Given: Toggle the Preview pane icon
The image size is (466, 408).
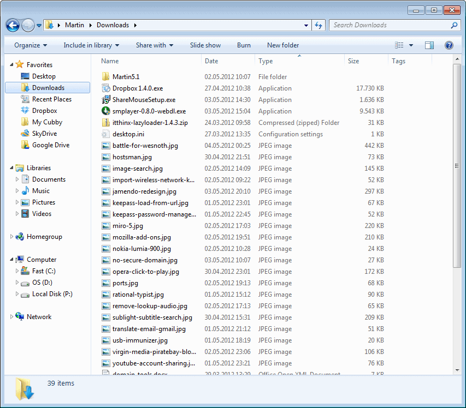Looking at the screenshot, I should (429, 45).
